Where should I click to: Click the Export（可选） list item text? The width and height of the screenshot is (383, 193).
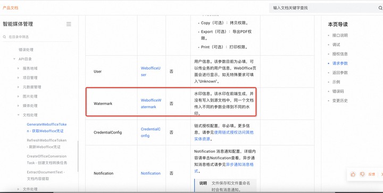226,35
